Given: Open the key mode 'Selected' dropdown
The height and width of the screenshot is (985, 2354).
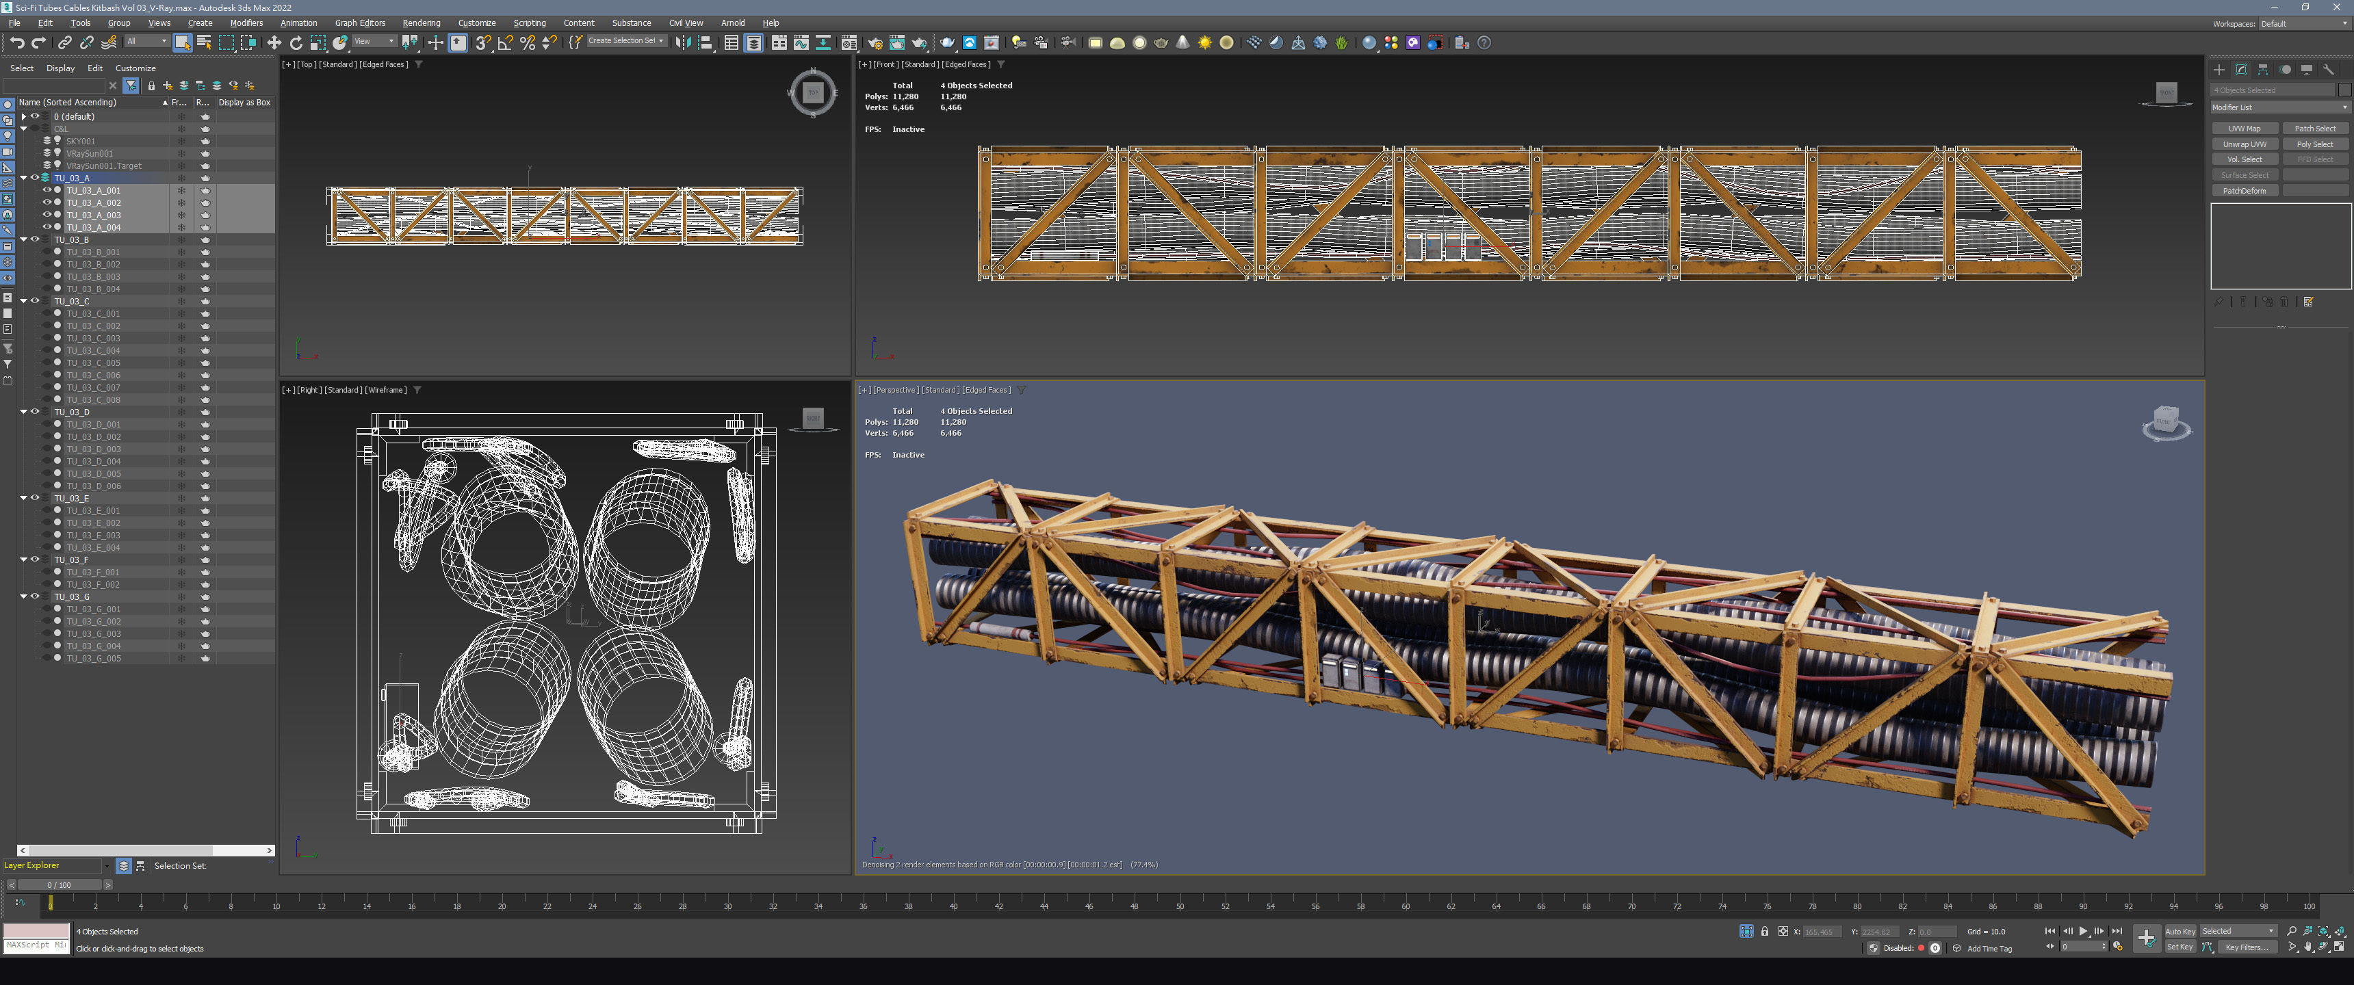Looking at the screenshot, I should (x=2238, y=931).
